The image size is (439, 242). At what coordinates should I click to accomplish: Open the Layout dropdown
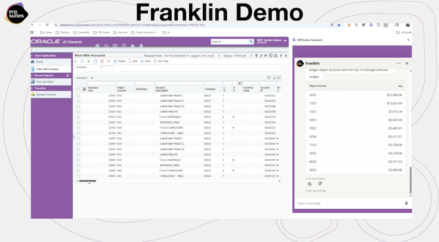[x=211, y=56]
